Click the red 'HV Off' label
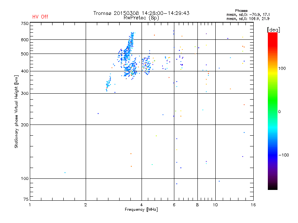The width and height of the screenshot is (298, 223). tap(40, 17)
